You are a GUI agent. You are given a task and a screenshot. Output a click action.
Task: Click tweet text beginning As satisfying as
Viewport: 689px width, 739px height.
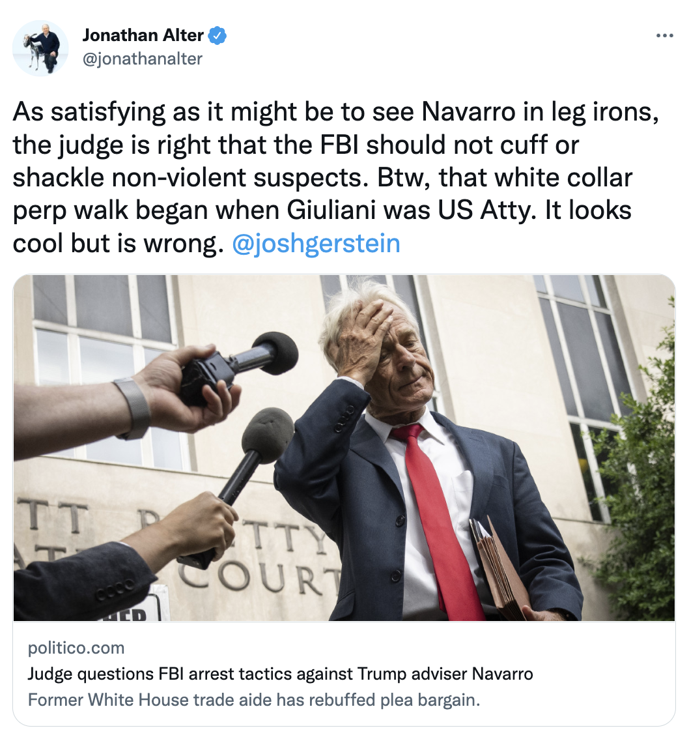[336, 178]
